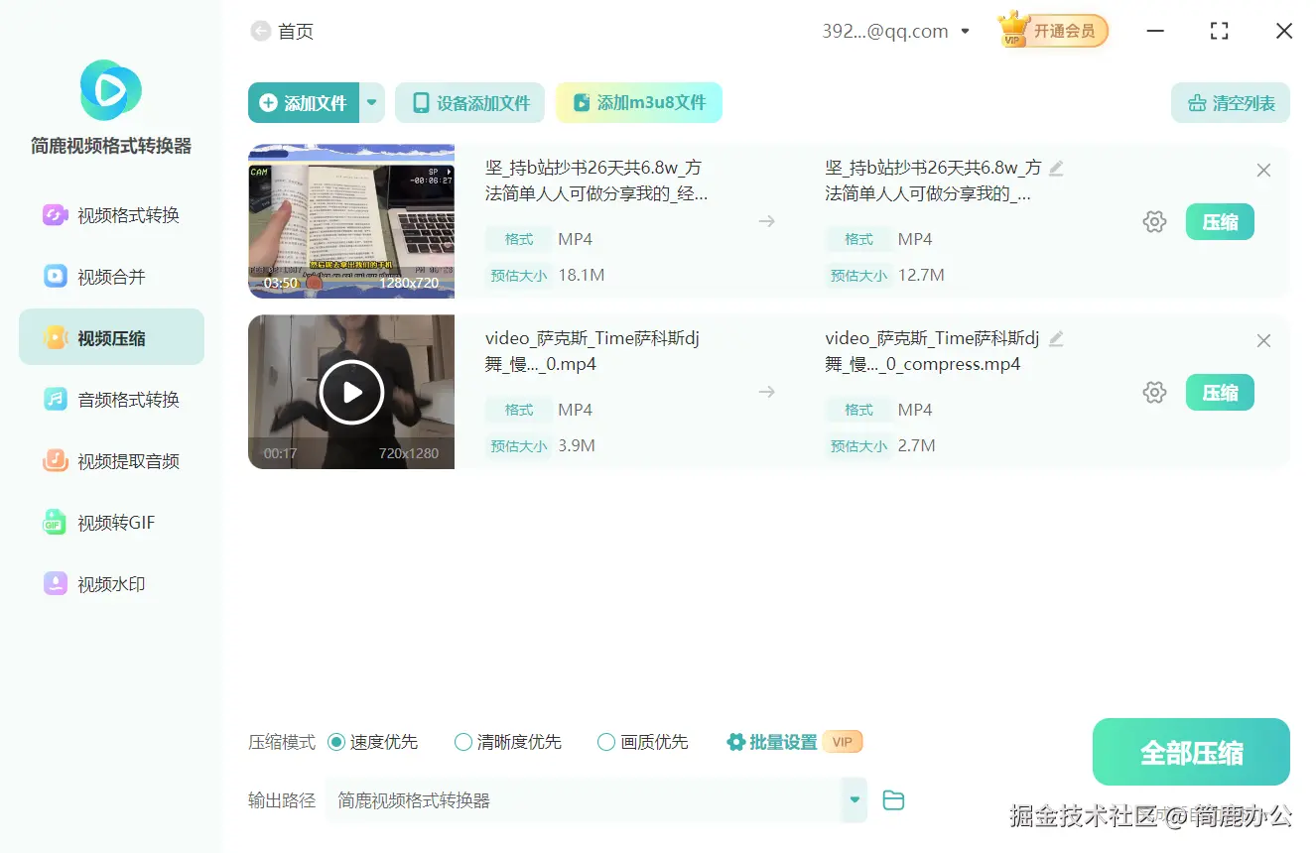The width and height of the screenshot is (1316, 853).
Task: Play the 萨克斯 dance video thumbnail
Action: [351, 392]
